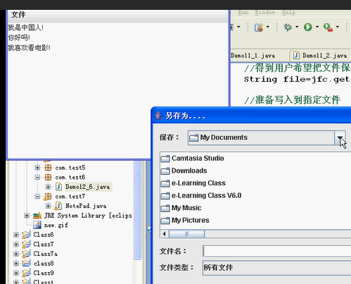
Task: Select NotePad.java in package explorer
Action: pos(86,206)
